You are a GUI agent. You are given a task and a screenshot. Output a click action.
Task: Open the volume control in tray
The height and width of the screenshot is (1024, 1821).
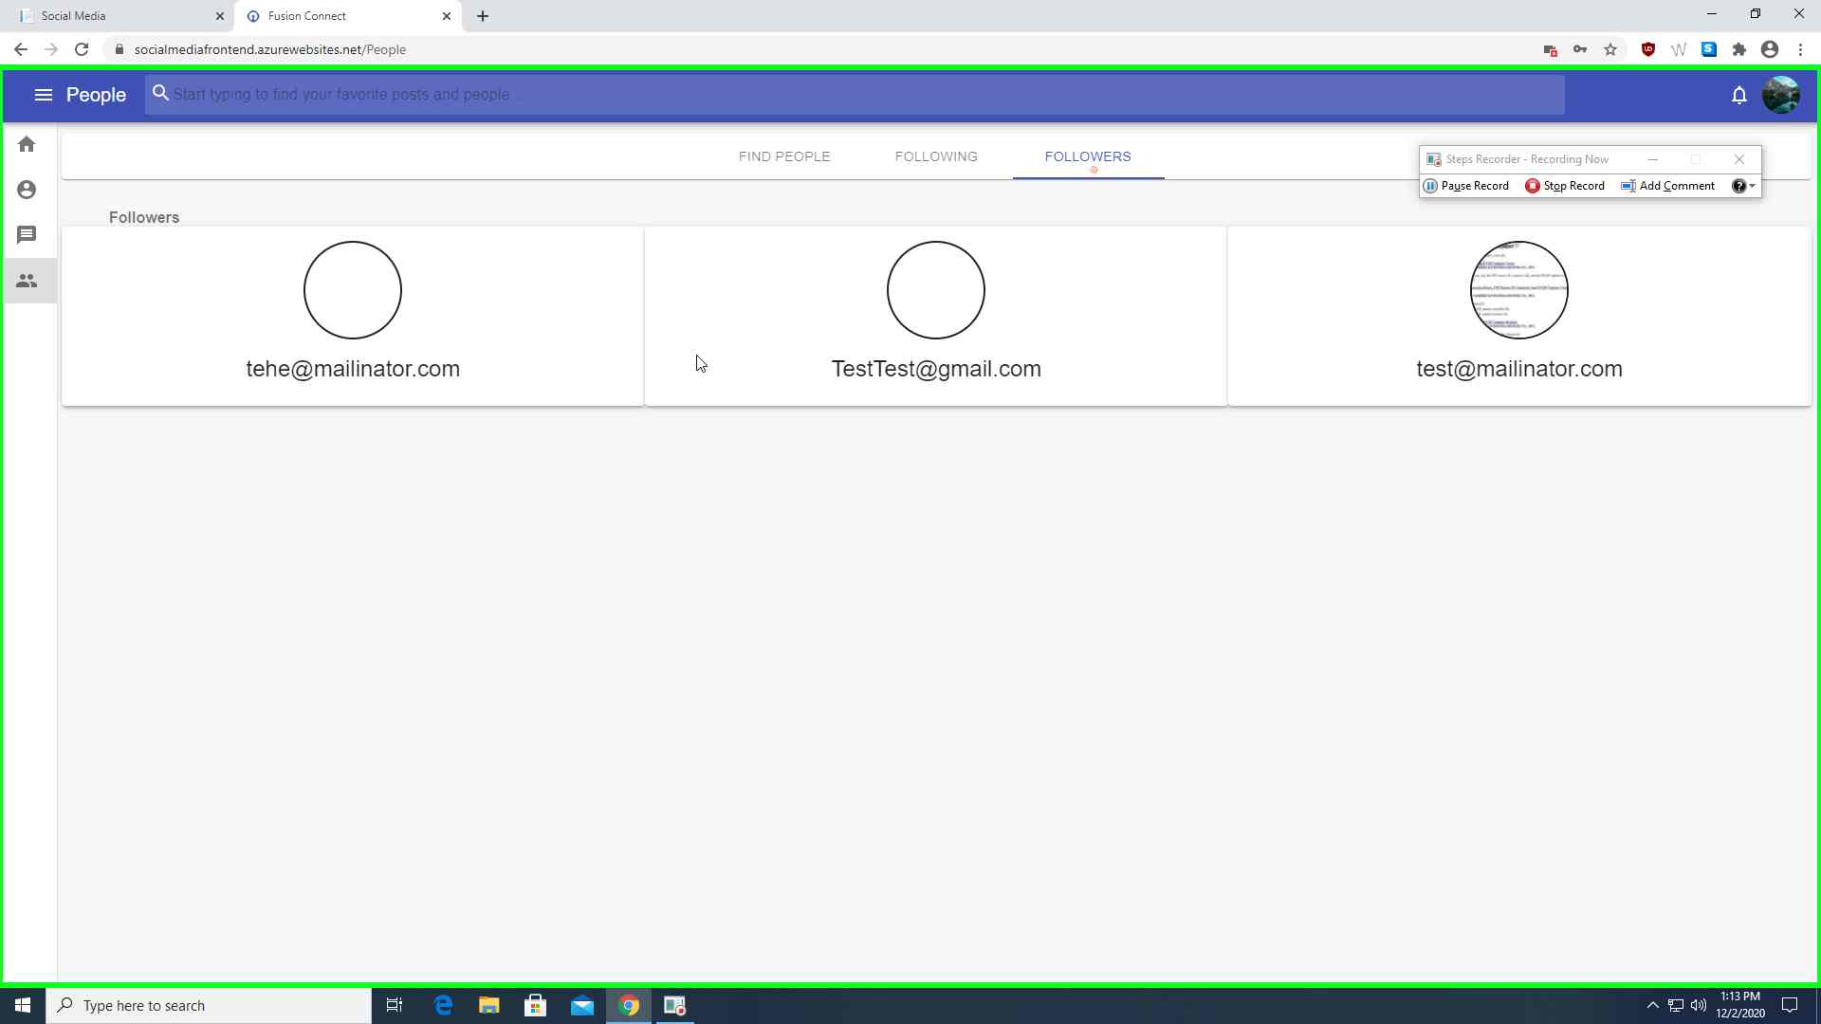coord(1698,1005)
